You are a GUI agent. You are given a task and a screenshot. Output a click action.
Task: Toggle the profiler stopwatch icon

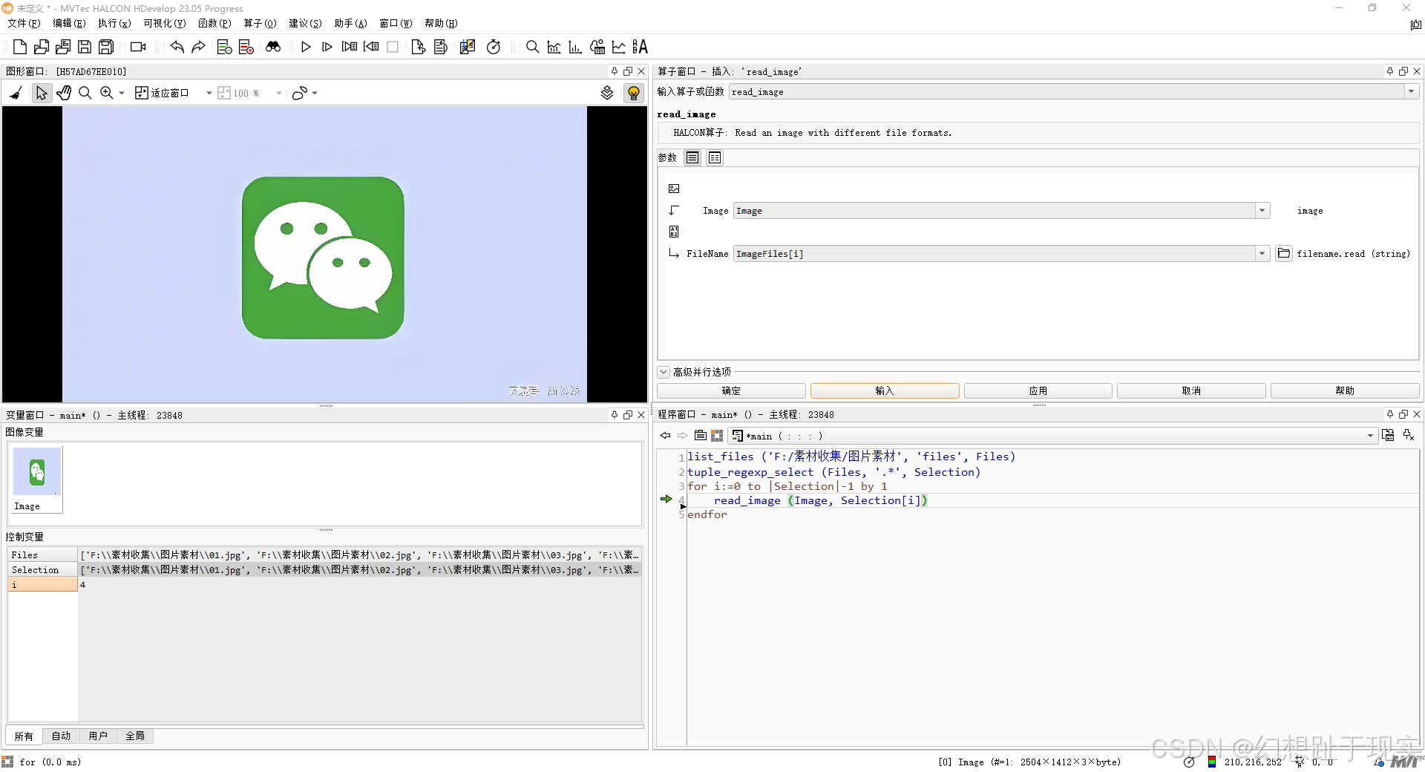[494, 47]
